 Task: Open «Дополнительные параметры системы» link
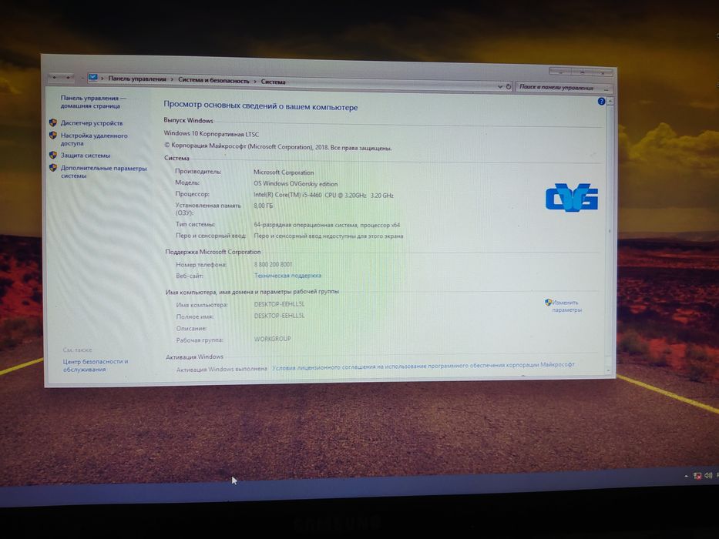point(103,172)
